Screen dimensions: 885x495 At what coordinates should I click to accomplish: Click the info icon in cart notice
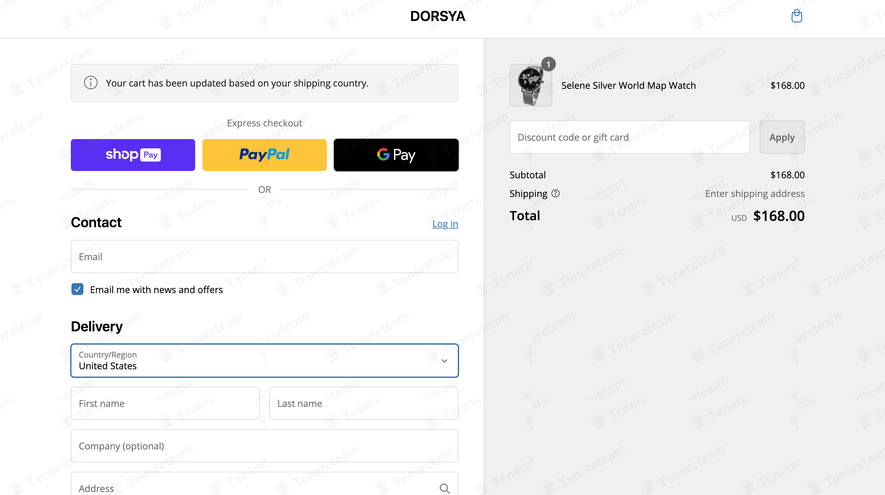[x=91, y=83]
